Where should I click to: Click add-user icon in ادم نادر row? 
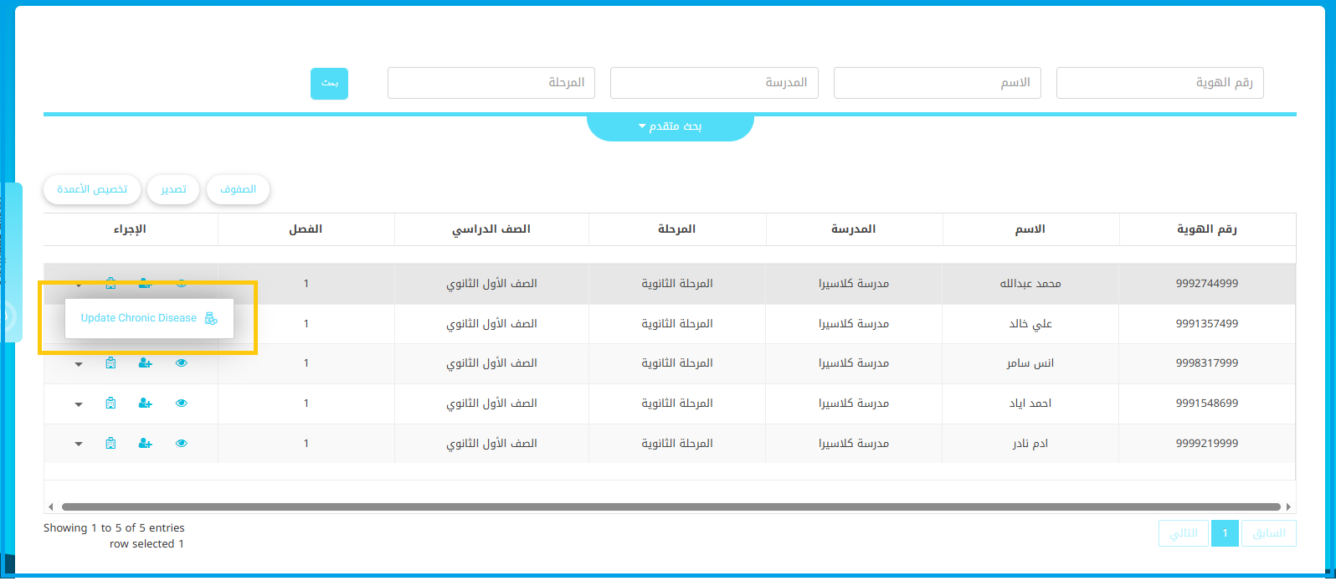[145, 444]
